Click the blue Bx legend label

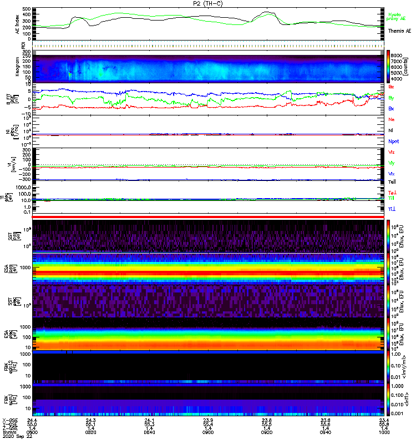391,109
